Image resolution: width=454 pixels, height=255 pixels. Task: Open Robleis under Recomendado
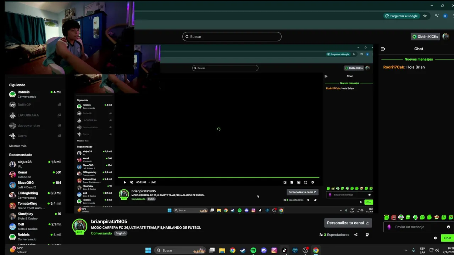35,237
